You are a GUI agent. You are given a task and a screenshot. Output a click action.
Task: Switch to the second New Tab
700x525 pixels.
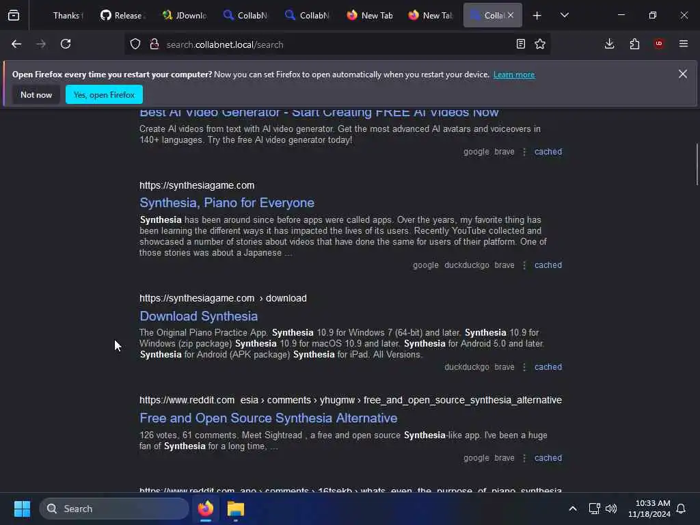(431, 16)
